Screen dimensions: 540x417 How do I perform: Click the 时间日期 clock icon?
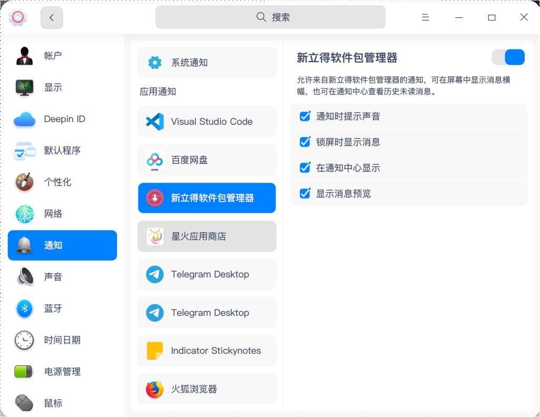[x=24, y=340]
